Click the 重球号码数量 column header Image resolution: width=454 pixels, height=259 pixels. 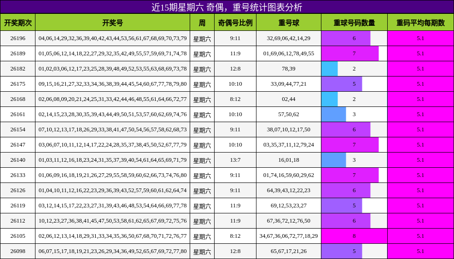tap(354, 22)
